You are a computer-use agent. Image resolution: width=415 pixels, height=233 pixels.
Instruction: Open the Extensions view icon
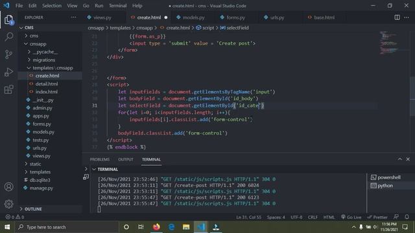[x=8, y=89]
